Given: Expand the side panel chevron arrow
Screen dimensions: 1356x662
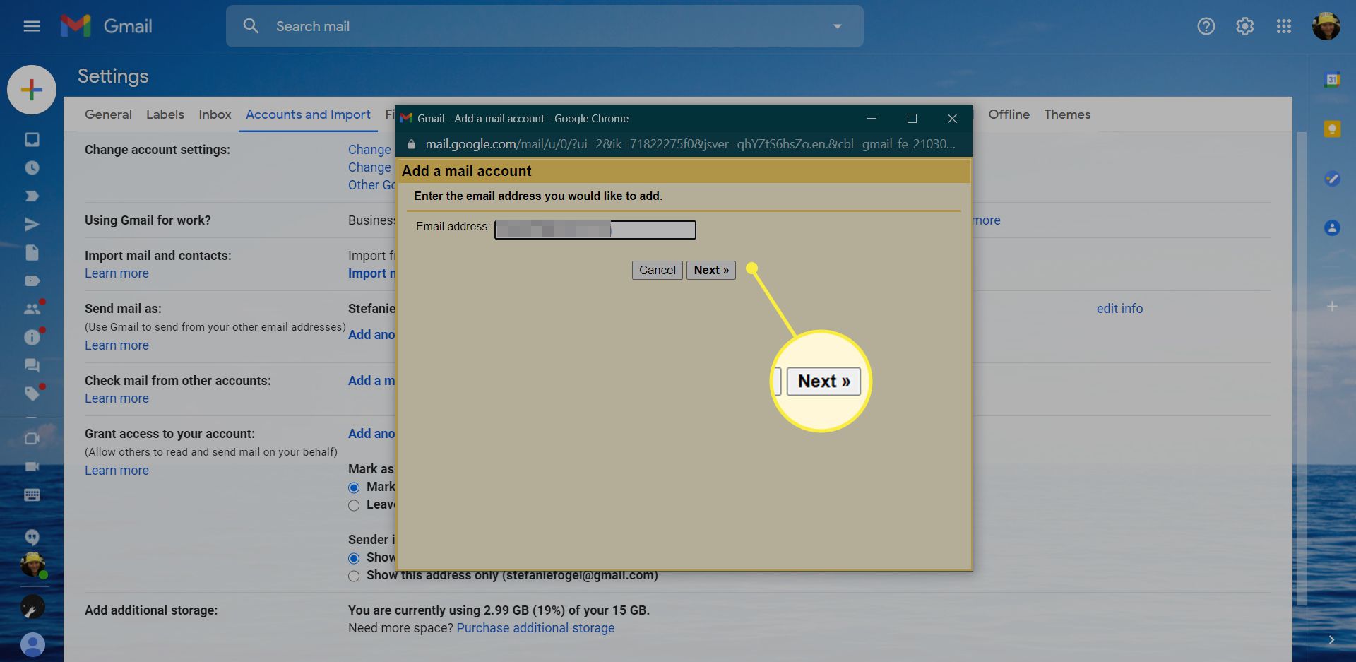Looking at the screenshot, I should tap(1331, 639).
